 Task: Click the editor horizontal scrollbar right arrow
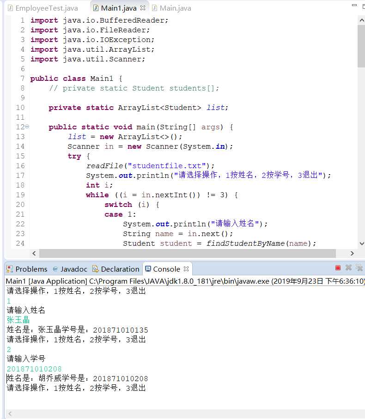pos(352,253)
